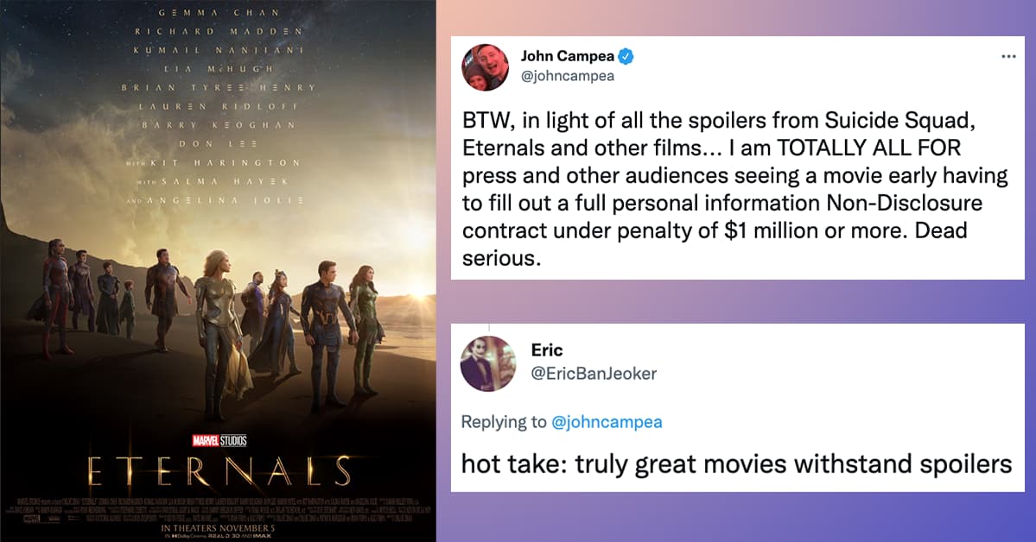Image resolution: width=1036 pixels, height=542 pixels.
Task: Click the Richard Madden cast name
Action: (219, 31)
